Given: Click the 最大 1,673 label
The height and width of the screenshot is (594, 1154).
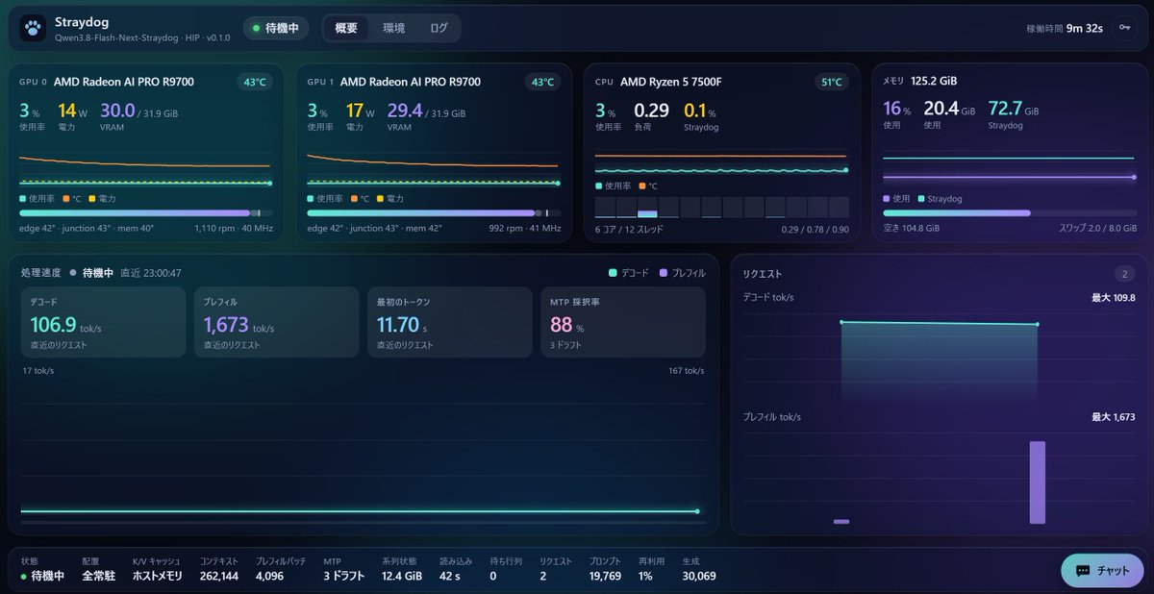Looking at the screenshot, I should 1114,417.
